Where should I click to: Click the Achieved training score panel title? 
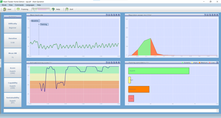pyautogui.click(x=41, y=63)
